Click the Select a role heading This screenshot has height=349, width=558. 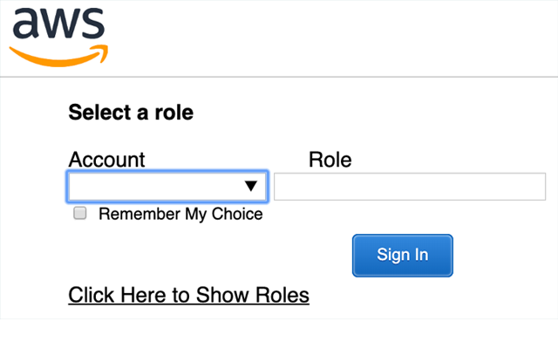point(131,113)
